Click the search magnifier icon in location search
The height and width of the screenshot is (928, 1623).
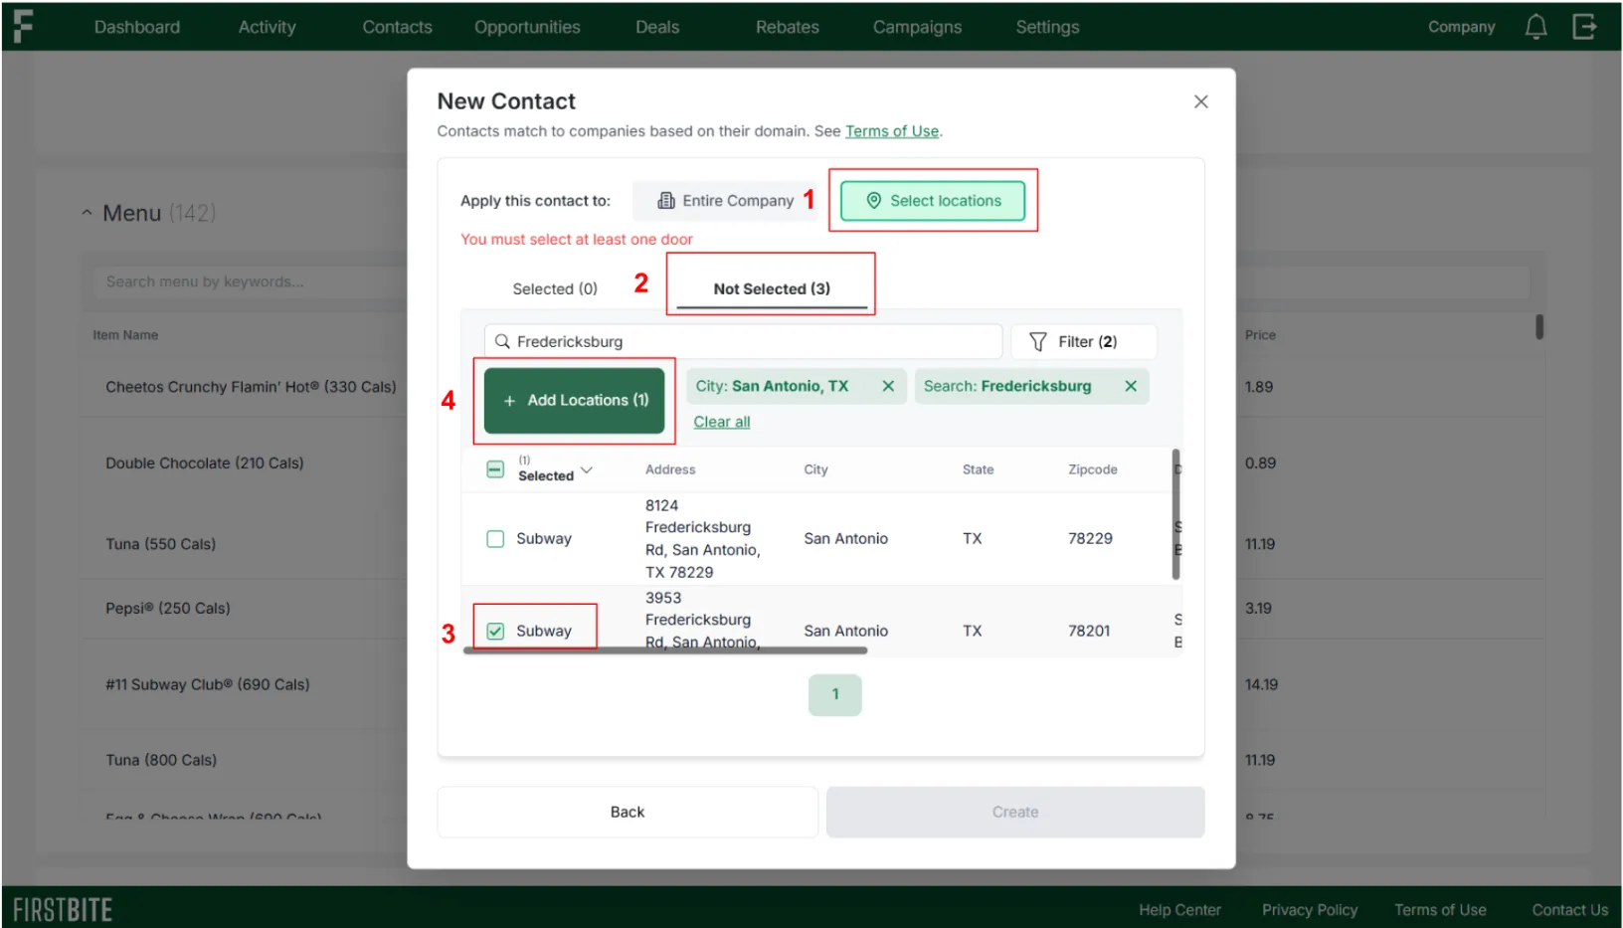[x=502, y=341]
